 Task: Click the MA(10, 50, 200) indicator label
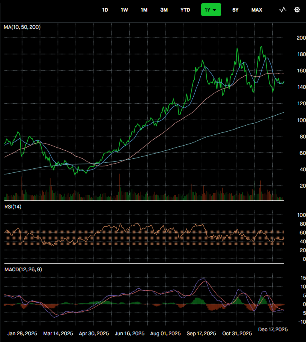point(22,27)
